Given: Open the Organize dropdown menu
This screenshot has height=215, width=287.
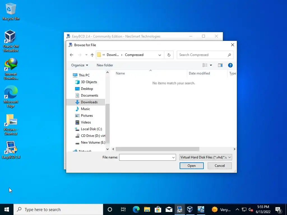Looking at the screenshot, I should (x=80, y=65).
